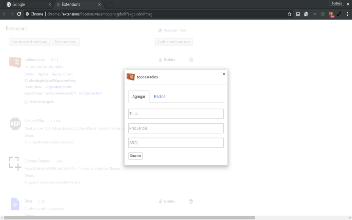Viewport: 352px width, 220px height.
Task: Open the Fedora extension icon
Action: click(x=306, y=14)
